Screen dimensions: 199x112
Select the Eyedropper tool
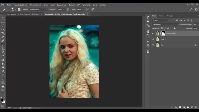[3, 37]
